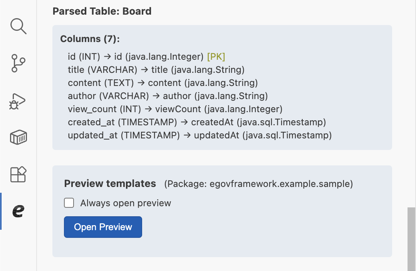The image size is (416, 271).
Task: Click the updated_at TIMESTAMP column row
Action: coord(200,135)
